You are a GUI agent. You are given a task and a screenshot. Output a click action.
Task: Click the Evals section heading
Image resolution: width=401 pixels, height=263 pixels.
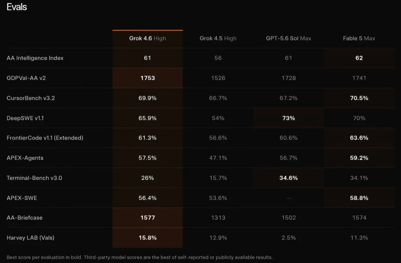coord(16,7)
